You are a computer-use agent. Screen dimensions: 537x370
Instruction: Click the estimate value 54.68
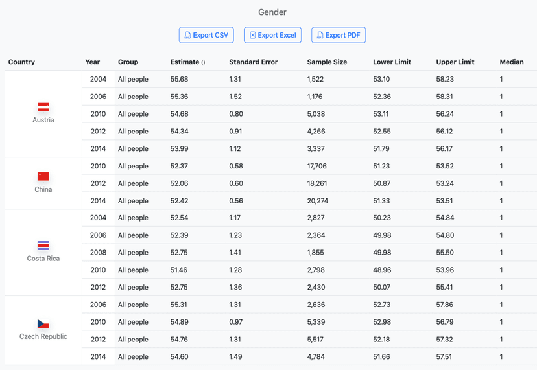[x=180, y=114]
